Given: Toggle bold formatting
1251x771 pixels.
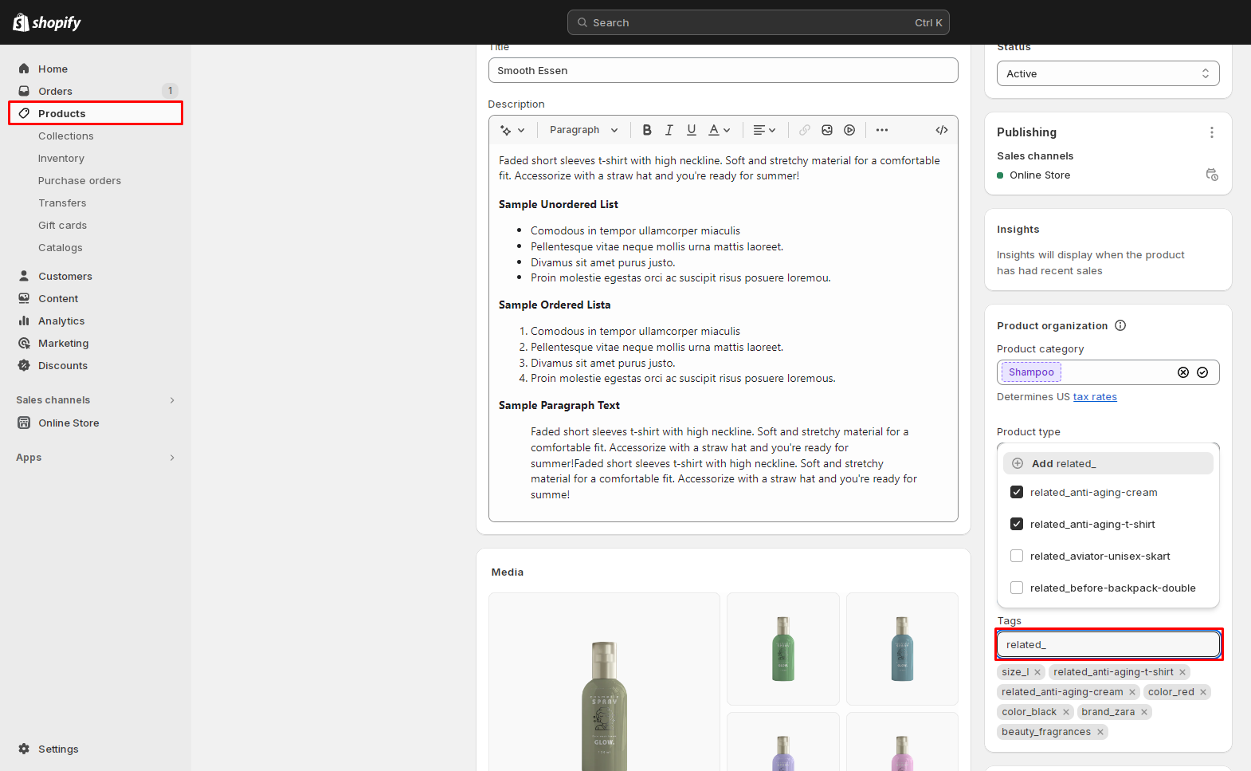Looking at the screenshot, I should tap(647, 130).
